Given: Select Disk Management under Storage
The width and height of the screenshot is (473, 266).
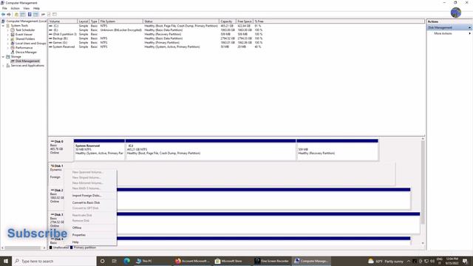Looking at the screenshot, I should (27, 61).
